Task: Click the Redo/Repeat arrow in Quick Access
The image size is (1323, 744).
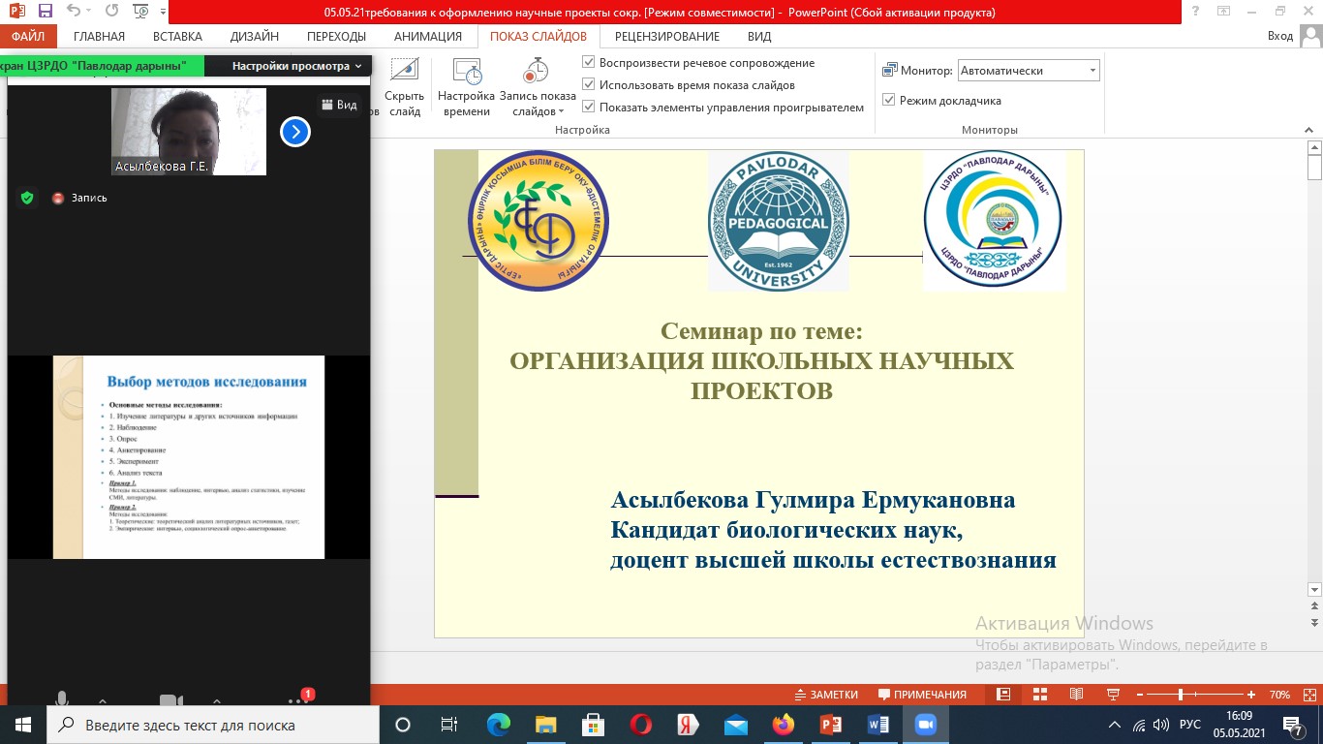Action: pyautogui.click(x=110, y=13)
